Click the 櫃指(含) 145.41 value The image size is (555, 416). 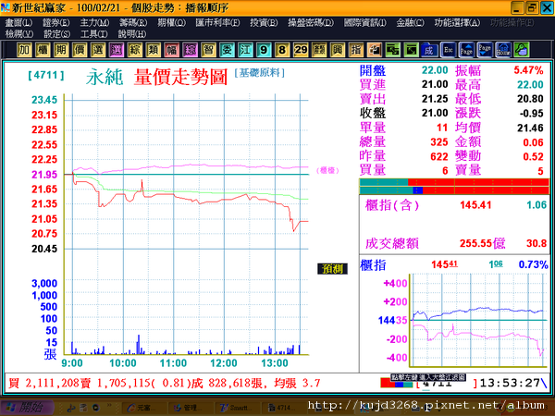point(475,205)
